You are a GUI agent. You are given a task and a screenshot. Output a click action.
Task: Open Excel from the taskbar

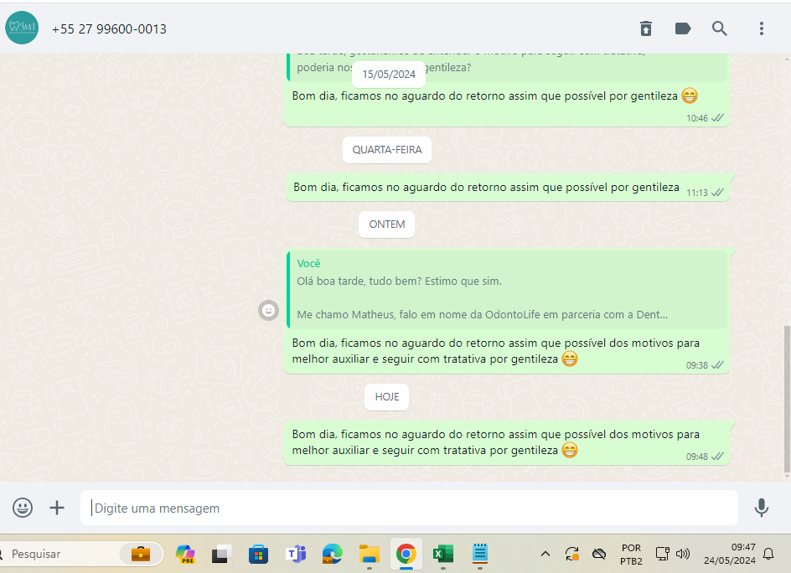[x=442, y=554]
